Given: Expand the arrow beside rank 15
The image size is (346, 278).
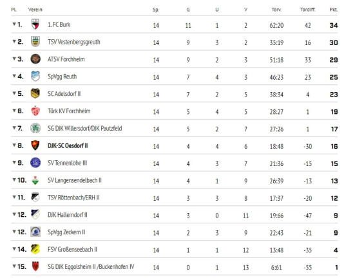Looking at the screenshot, I should click(x=14, y=266).
